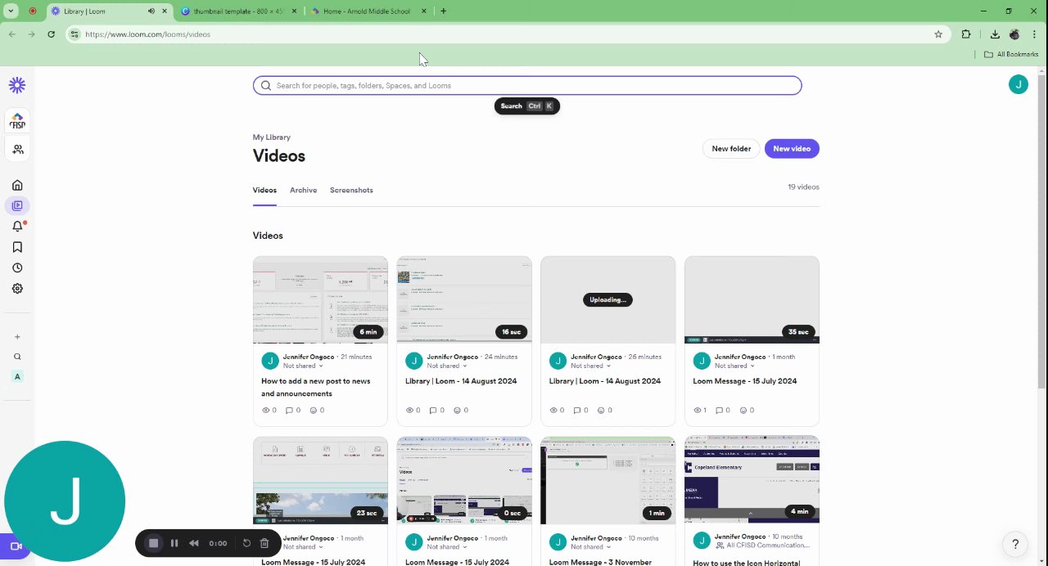Open Chrome menu three dots
Image resolution: width=1048 pixels, height=566 pixels.
(x=1035, y=34)
